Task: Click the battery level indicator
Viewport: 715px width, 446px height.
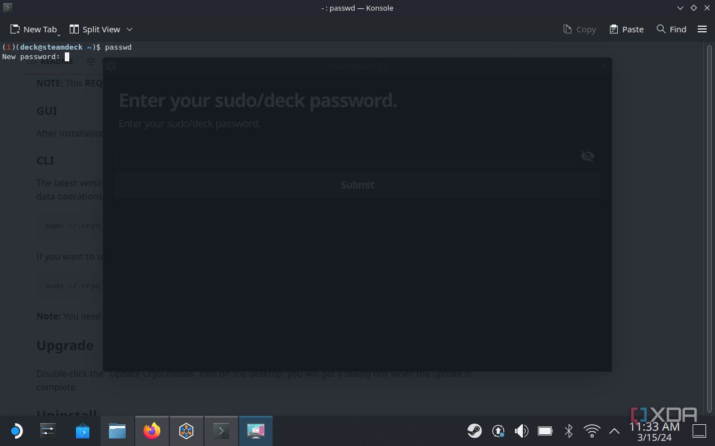Action: [545, 430]
